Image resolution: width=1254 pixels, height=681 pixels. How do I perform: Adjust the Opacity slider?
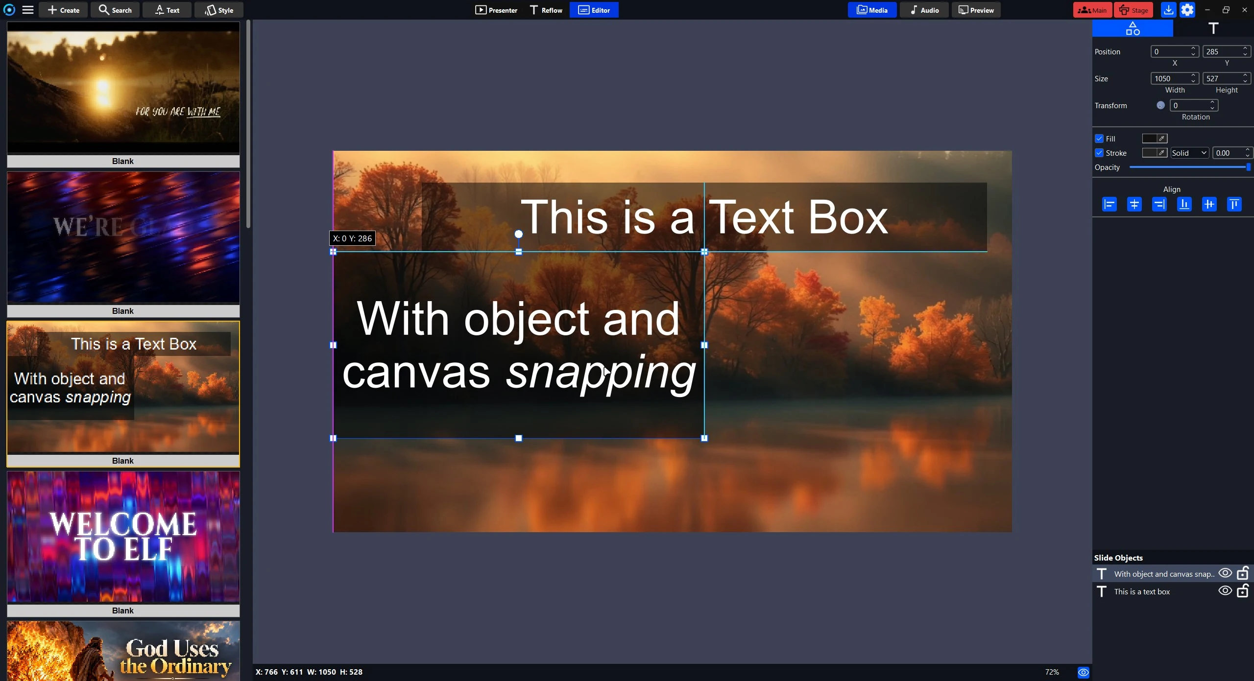click(1190, 167)
